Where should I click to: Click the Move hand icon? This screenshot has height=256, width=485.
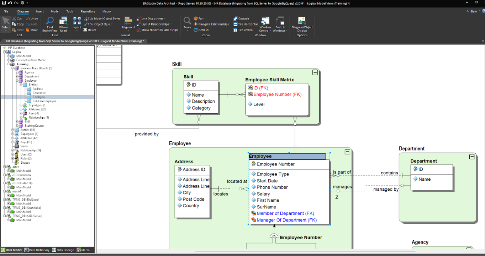(x=28, y=30)
